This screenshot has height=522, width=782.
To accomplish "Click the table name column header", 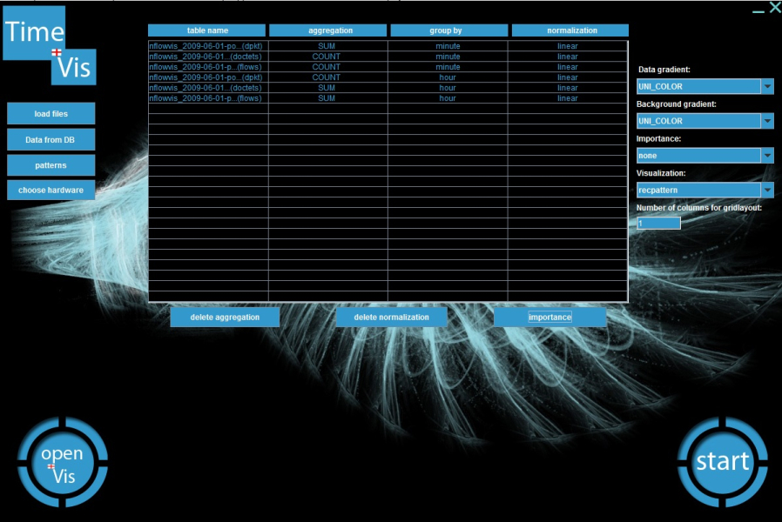I will click(x=207, y=30).
